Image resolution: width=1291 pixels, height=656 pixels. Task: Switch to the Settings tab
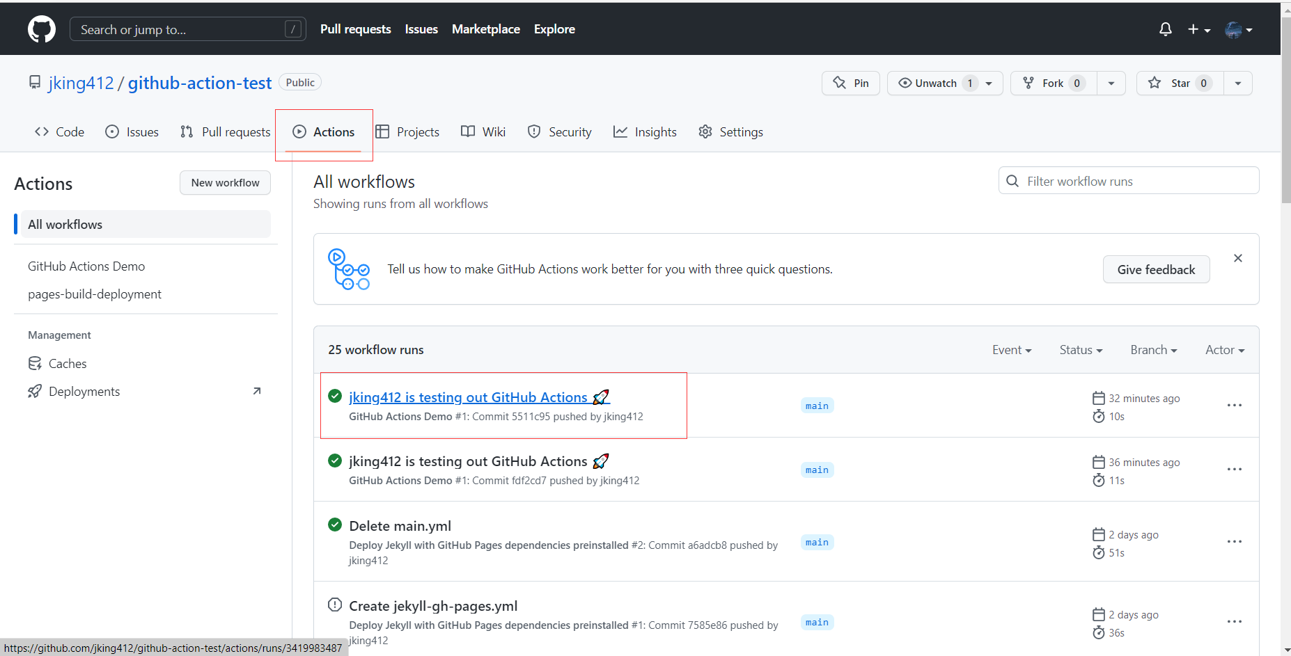point(731,131)
